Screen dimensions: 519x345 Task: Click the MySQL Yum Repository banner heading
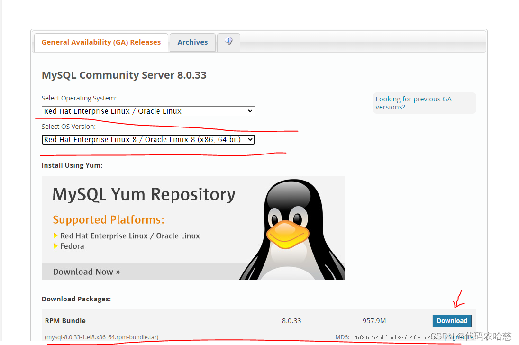click(x=144, y=194)
